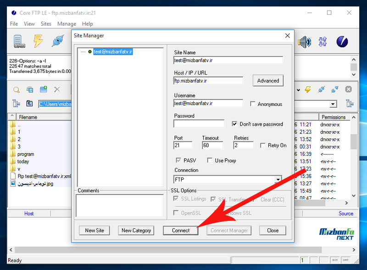Select the xml file document icon
This screenshot has width=367, height=270.
(x=13, y=176)
